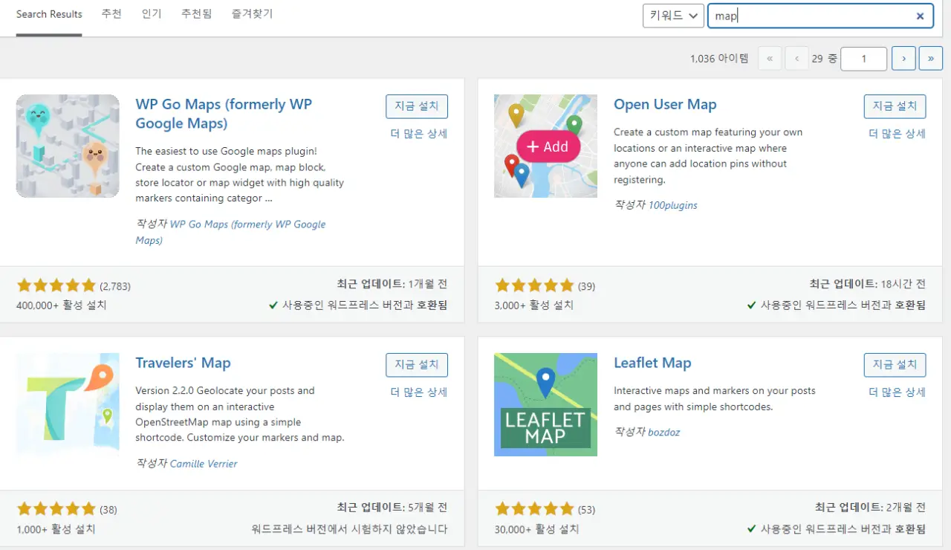Expand the keyword selector arrow

[x=693, y=15]
